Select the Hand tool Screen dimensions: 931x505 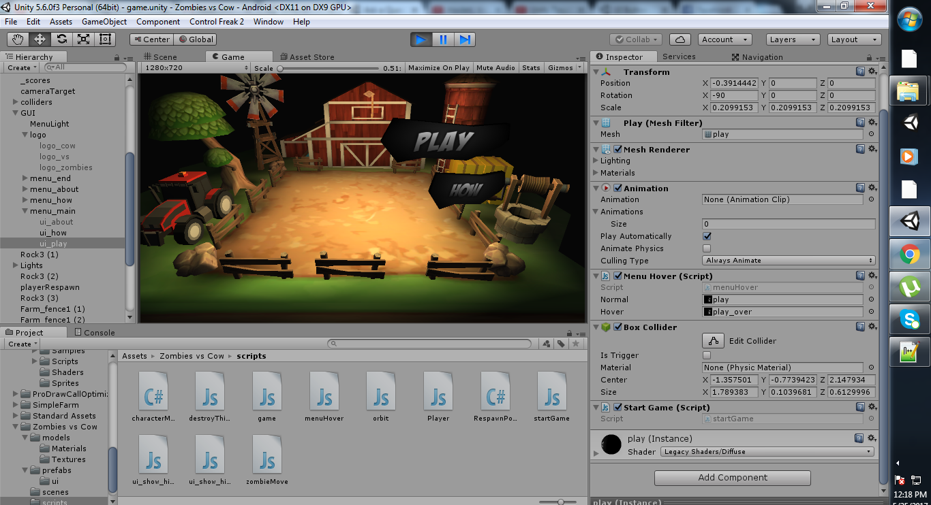coord(18,39)
